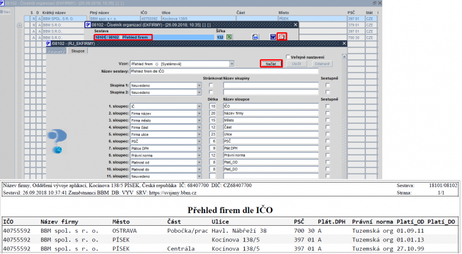Toggle Sestupně for 2. sloupec Název firmy
This screenshot has width=462, height=254.
point(327,113)
